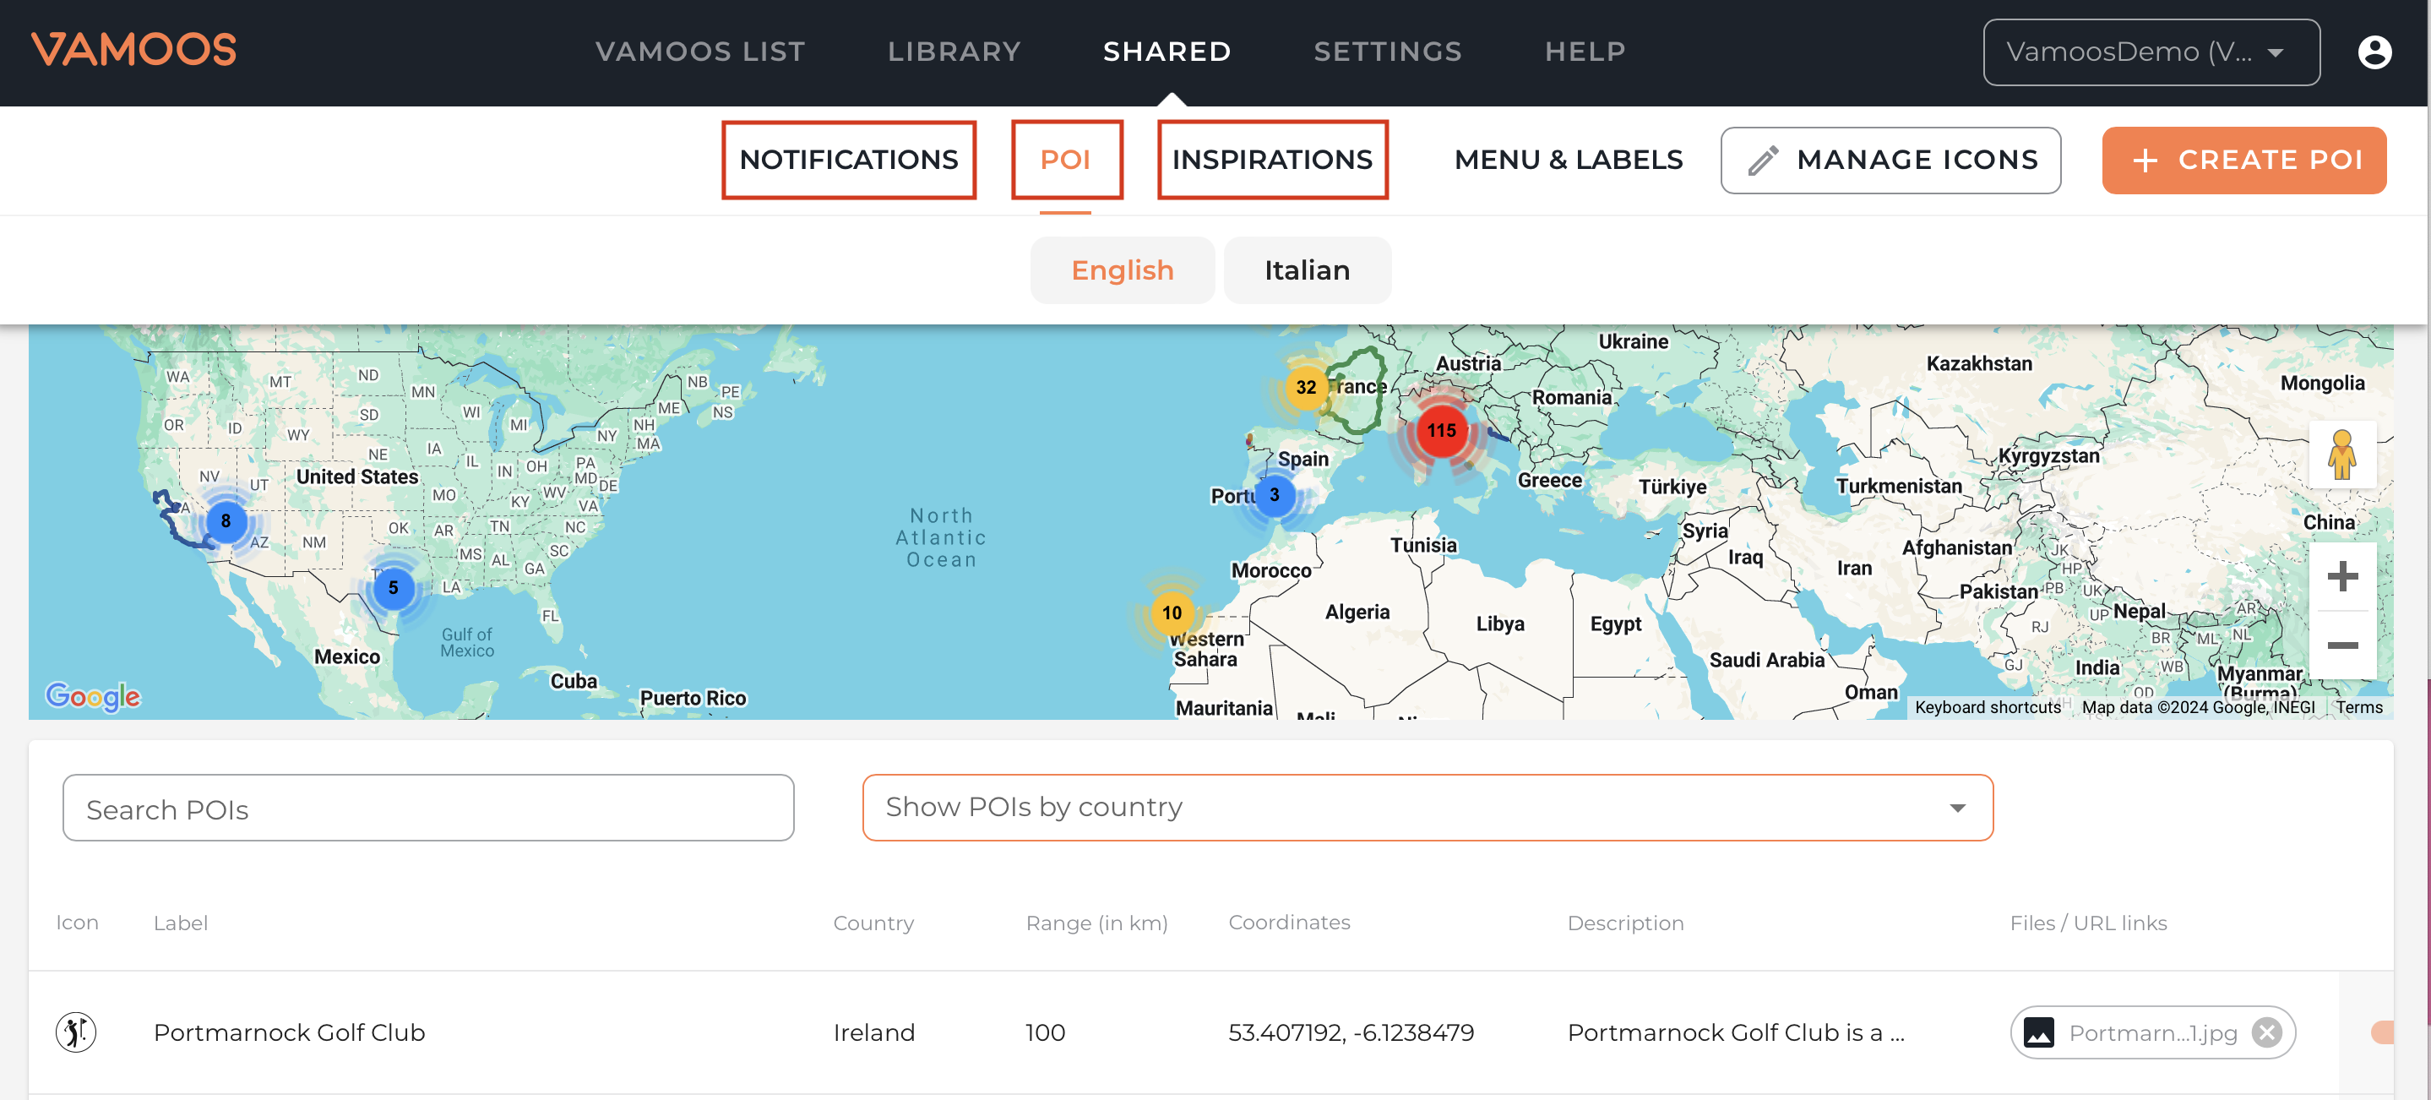Switch POI language to Italian

[1306, 270]
